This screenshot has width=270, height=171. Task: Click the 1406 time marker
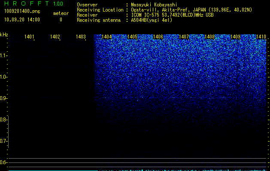coord(158,37)
